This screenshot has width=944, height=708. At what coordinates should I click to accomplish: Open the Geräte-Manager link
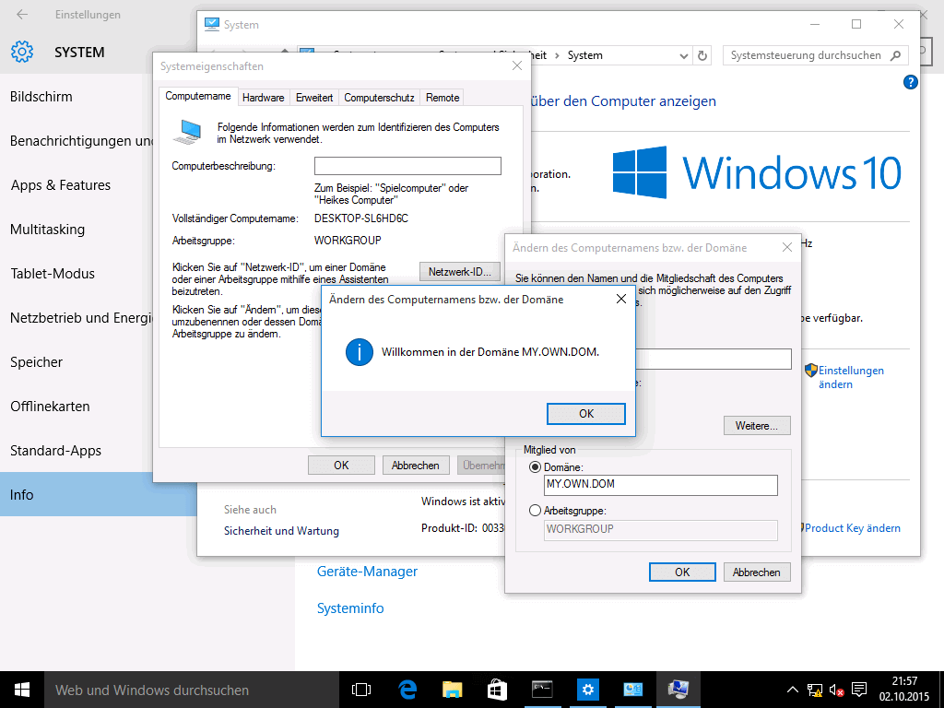click(367, 572)
